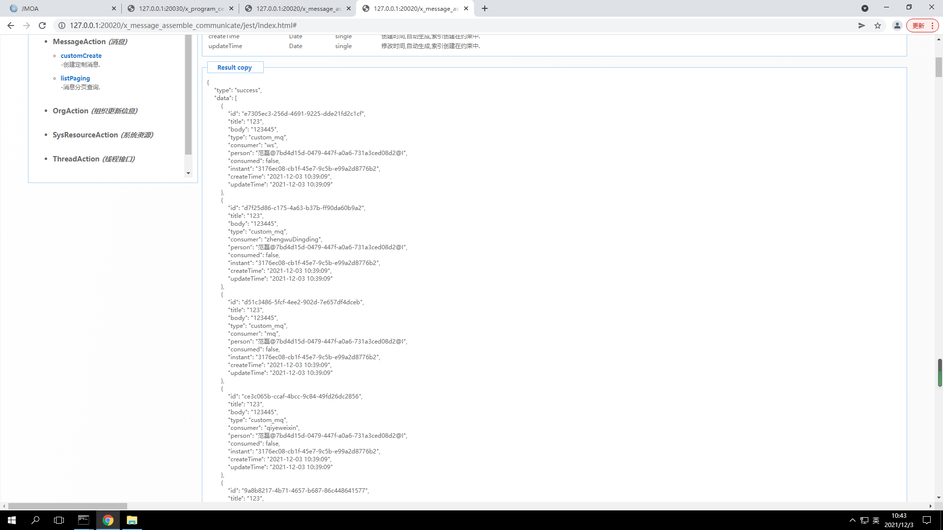This screenshot has height=530, width=943.
Task: Open a new browser tab
Action: tap(485, 8)
